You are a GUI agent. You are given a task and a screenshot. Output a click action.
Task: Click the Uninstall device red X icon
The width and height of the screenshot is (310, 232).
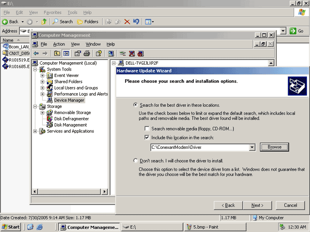pos(132,53)
